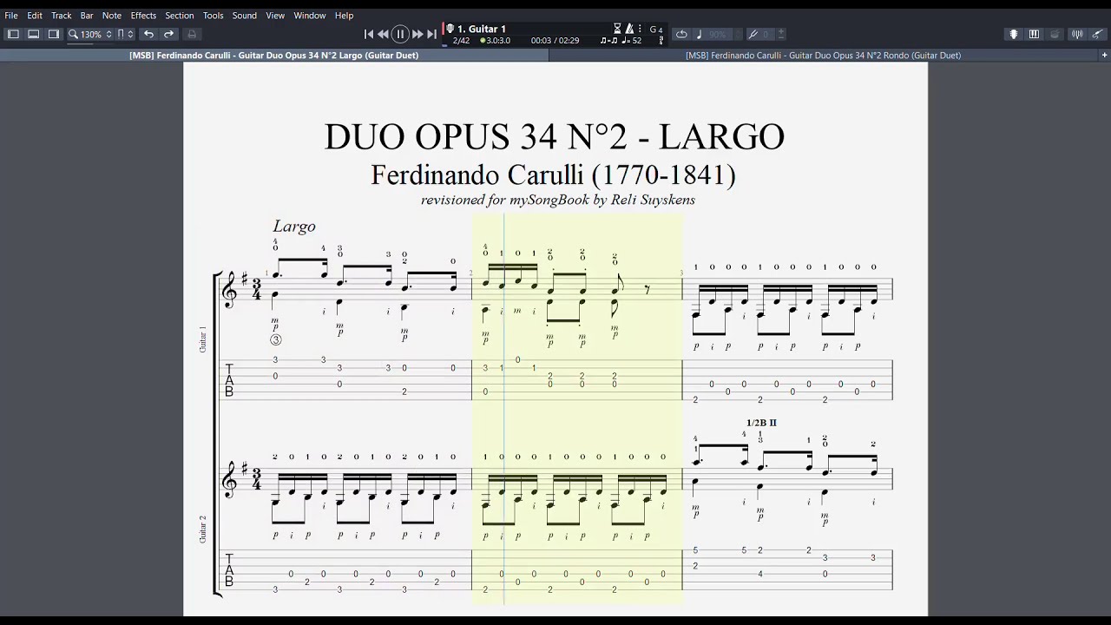This screenshot has height=625, width=1111.
Task: Fast forward to the next bar
Action: pyautogui.click(x=417, y=34)
